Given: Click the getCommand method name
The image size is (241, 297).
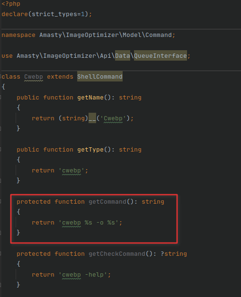Looking at the screenshot, I should 107,201.
